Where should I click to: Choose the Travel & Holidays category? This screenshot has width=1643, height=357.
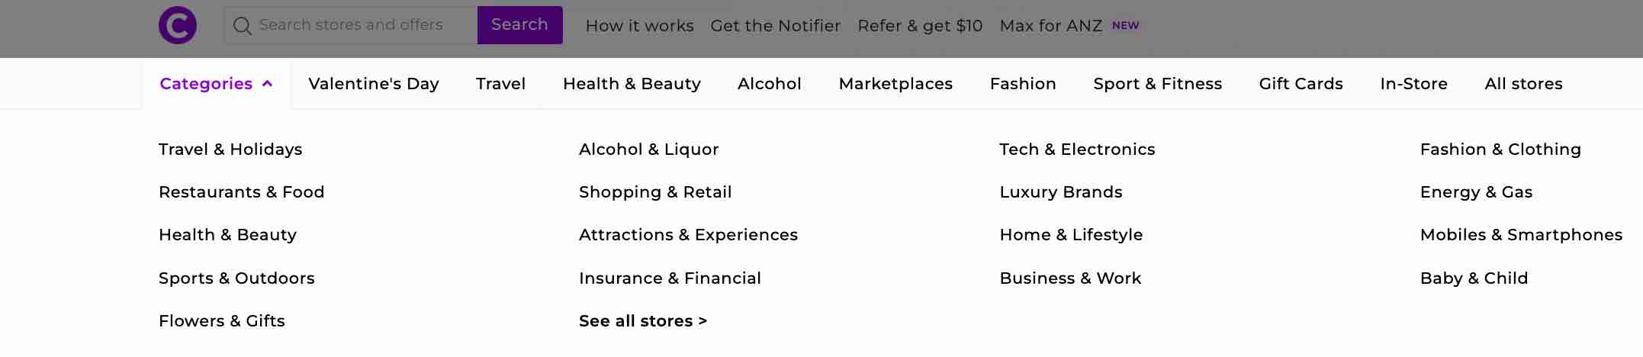coord(230,150)
